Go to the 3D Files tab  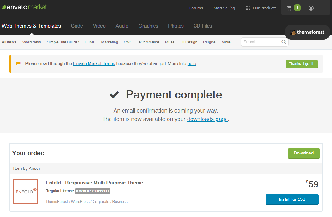click(203, 26)
